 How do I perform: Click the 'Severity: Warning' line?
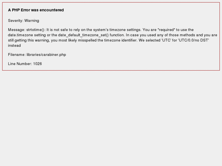click(x=24, y=21)
